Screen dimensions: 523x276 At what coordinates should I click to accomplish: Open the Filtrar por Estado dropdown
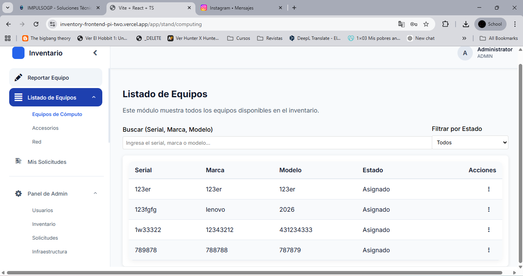470,142
